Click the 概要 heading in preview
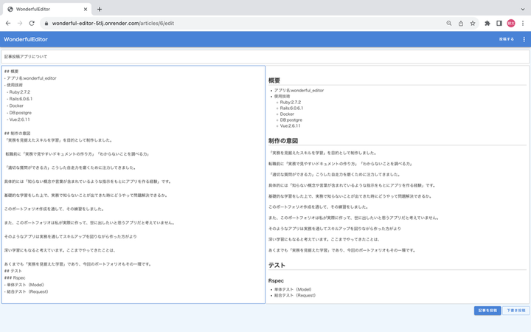This screenshot has width=531, height=332. tap(274, 80)
